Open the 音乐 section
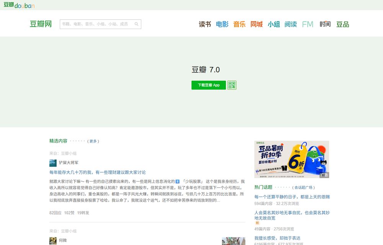 [239, 24]
